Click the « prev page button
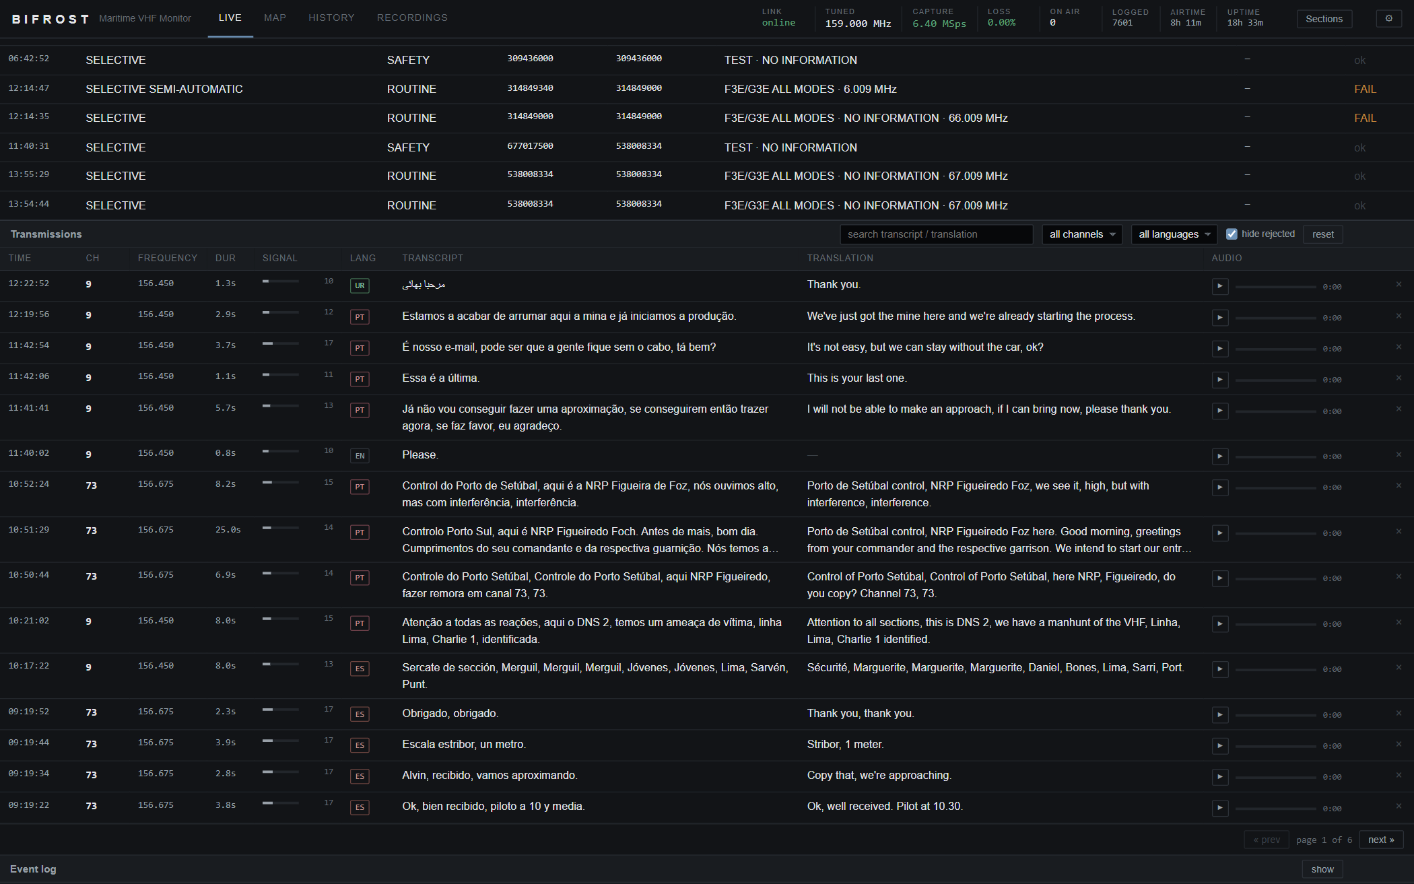The height and width of the screenshot is (884, 1414). click(1267, 840)
